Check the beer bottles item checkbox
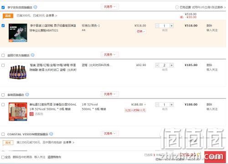Screen dimensions: 228x164 pyautogui.click(x=3, y=65)
